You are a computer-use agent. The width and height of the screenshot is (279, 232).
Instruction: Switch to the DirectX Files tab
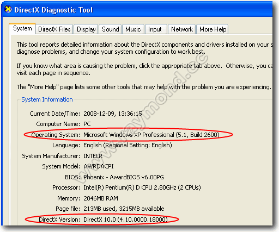point(54,29)
